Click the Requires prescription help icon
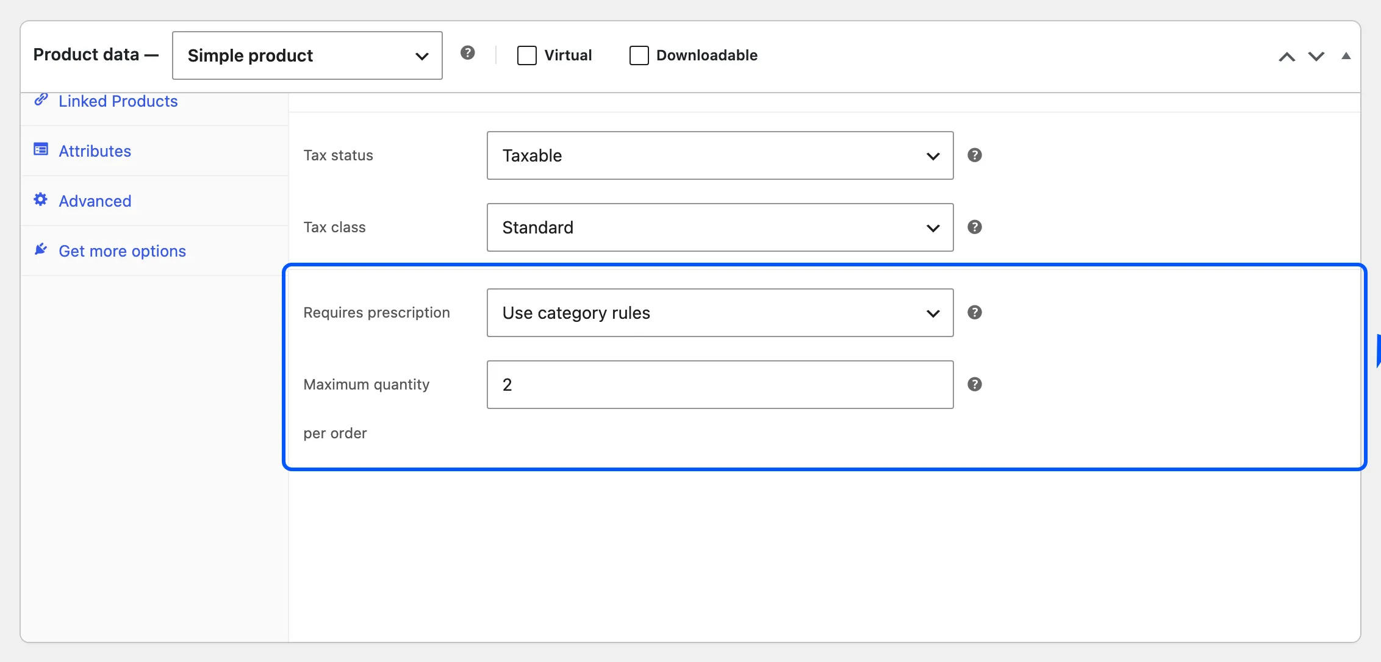 click(x=975, y=313)
